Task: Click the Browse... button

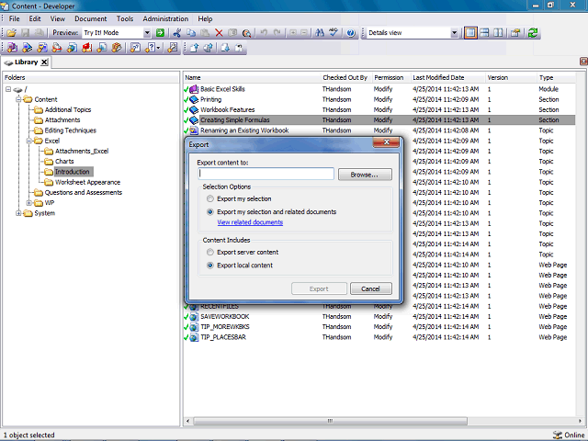Action: (365, 175)
